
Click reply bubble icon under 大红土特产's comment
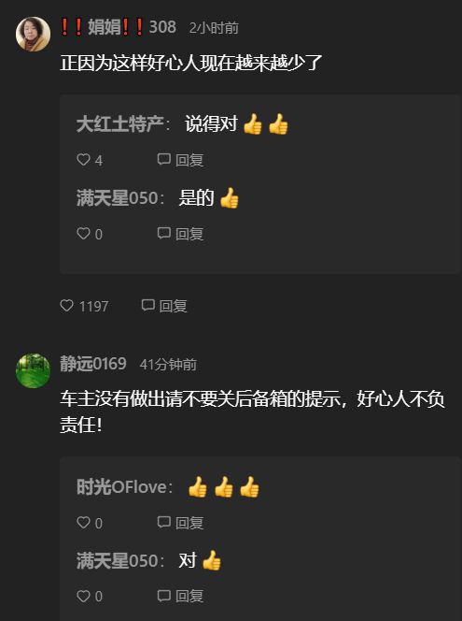[163, 159]
